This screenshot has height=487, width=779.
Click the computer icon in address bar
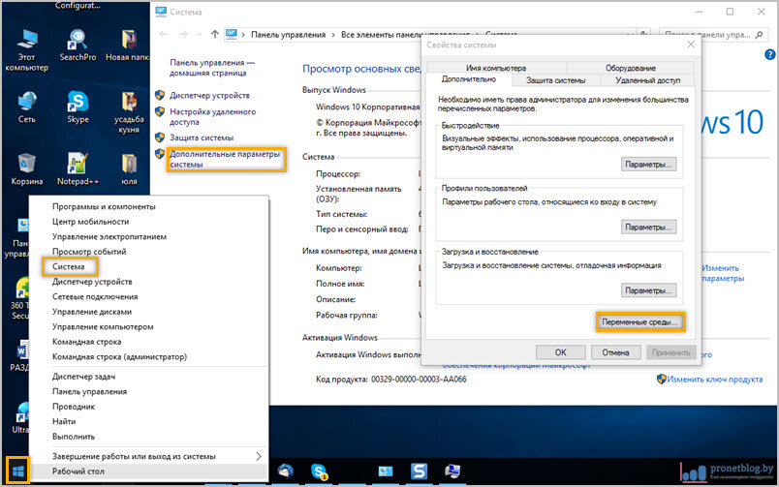point(231,34)
